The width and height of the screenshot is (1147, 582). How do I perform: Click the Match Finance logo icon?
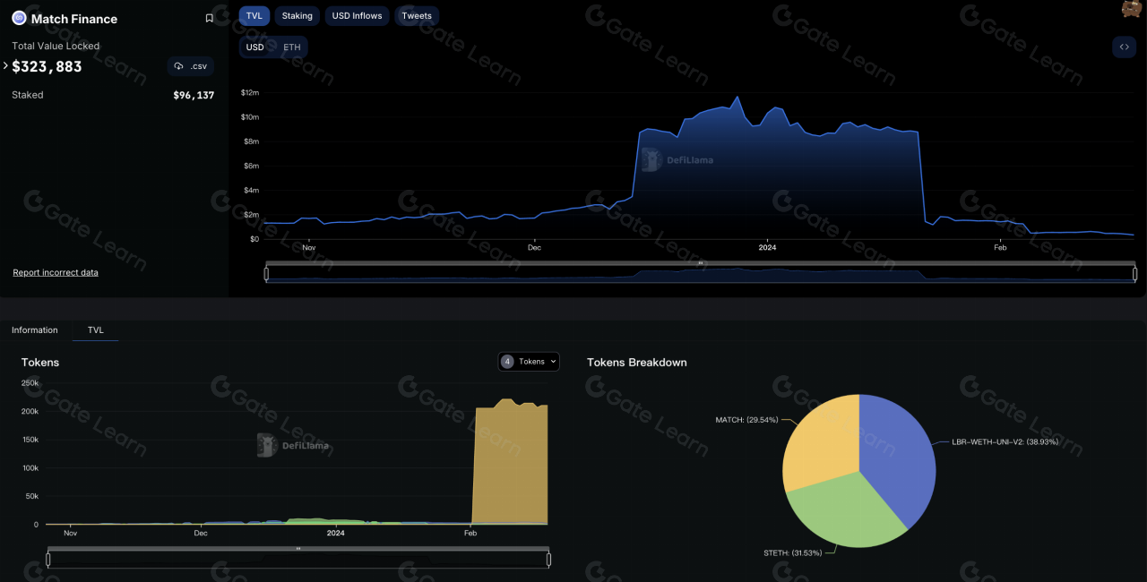(x=19, y=18)
